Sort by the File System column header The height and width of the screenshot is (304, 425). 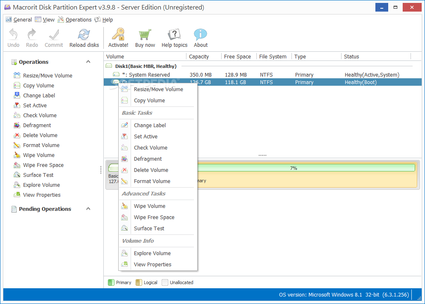274,56
